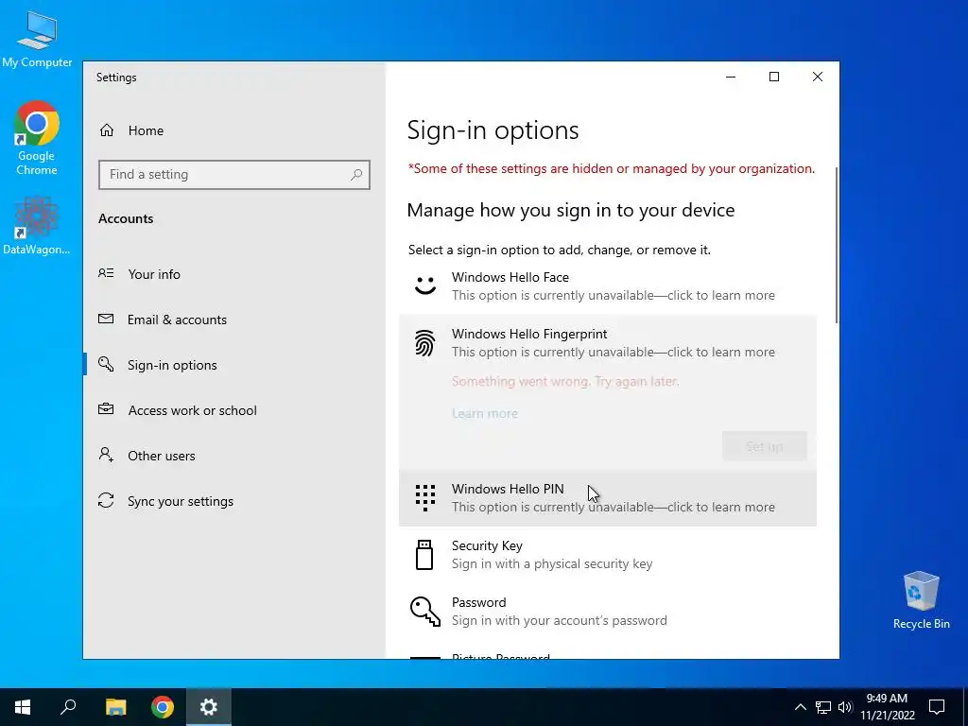Click the Settings window vertical scrollbar
The image size is (968, 726).
coord(837,245)
